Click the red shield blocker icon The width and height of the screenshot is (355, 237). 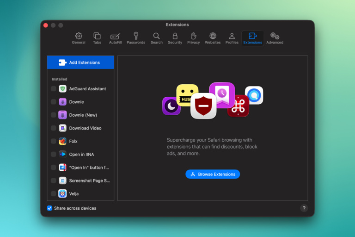coord(203,106)
